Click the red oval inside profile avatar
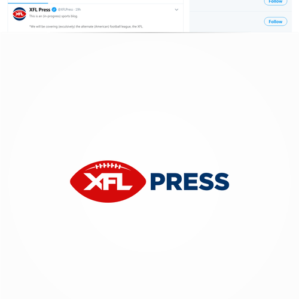This screenshot has height=299, width=299. click(x=19, y=14)
